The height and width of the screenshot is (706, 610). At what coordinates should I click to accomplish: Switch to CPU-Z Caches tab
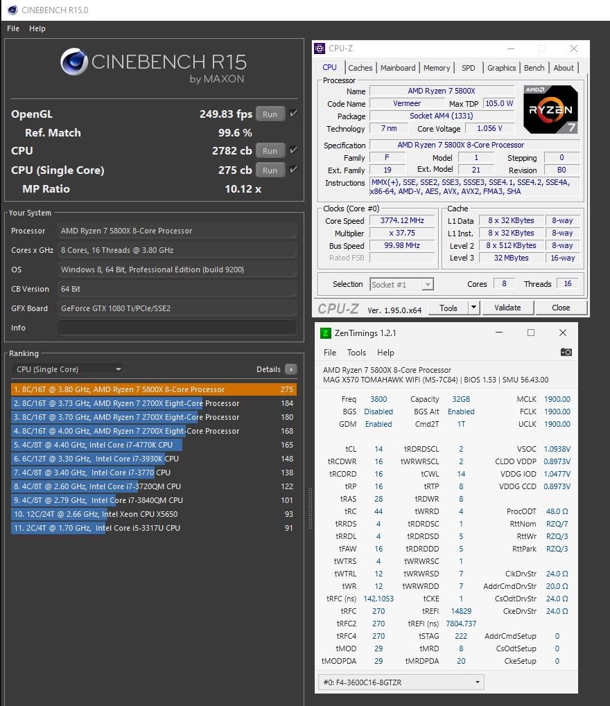tap(360, 68)
